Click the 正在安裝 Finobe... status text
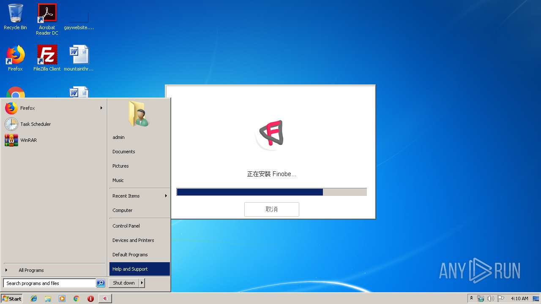The height and width of the screenshot is (304, 541). (x=271, y=174)
